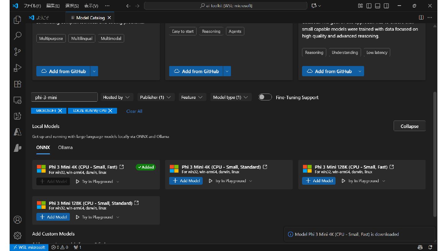Add Model for Phi 3 Mini 128K Standard
This screenshot has height=251, width=447.
coord(53,217)
